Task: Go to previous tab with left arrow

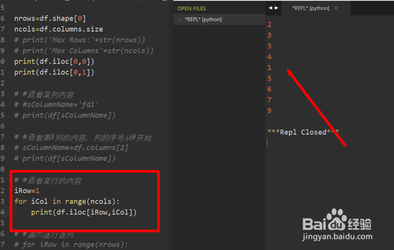Action: click(x=270, y=8)
